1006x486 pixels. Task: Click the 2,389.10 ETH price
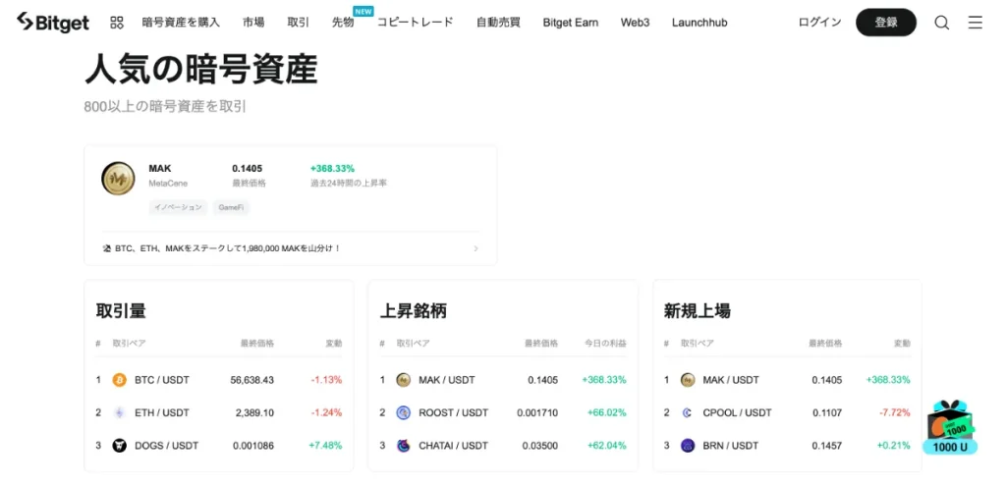tap(254, 413)
